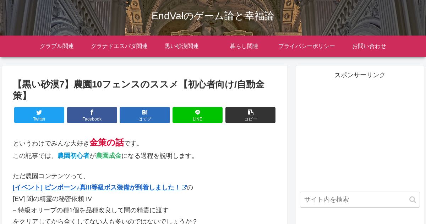Open the 黒い砂漠関連 menu
Image resolution: width=426 pixels, height=224 pixels.
pos(182,46)
